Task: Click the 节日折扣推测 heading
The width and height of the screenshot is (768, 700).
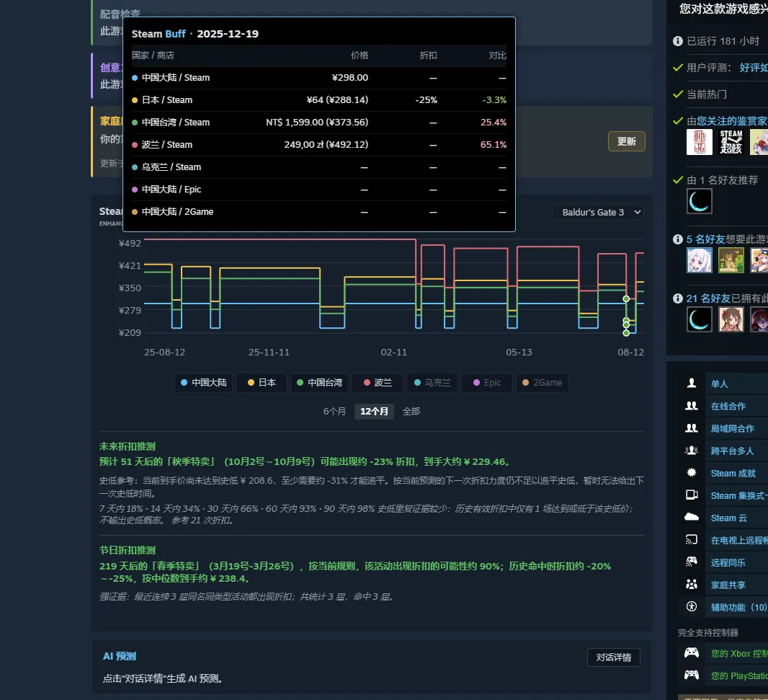Action: pyautogui.click(x=128, y=550)
